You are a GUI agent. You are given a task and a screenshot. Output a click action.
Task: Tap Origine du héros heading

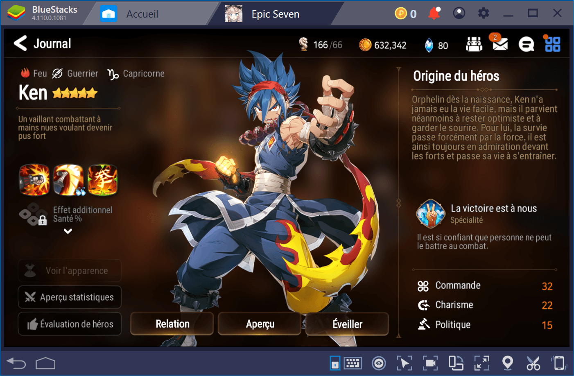456,76
